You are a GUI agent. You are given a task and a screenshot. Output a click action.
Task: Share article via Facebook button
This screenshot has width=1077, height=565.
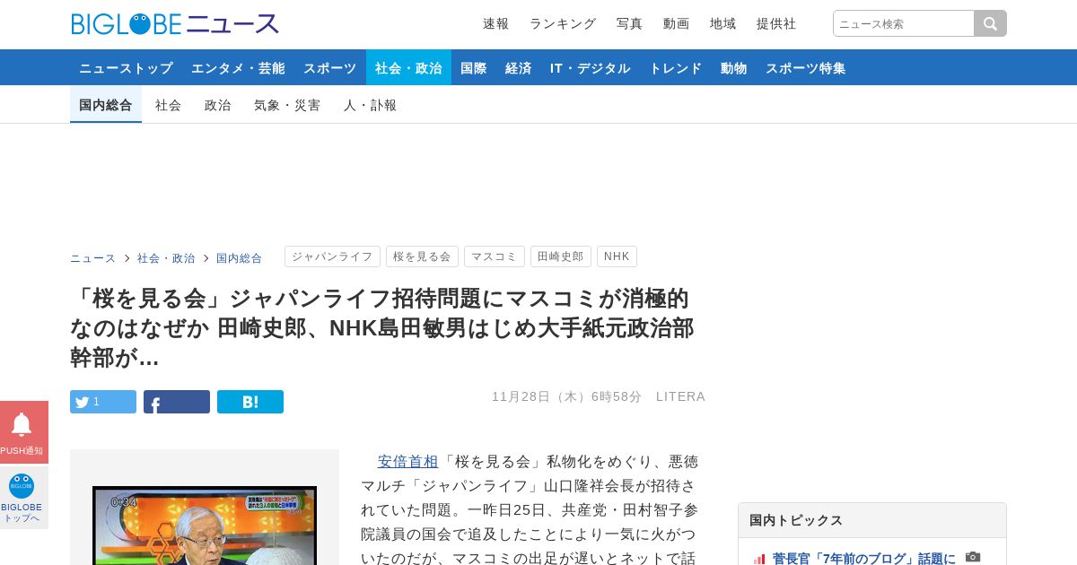pos(177,402)
